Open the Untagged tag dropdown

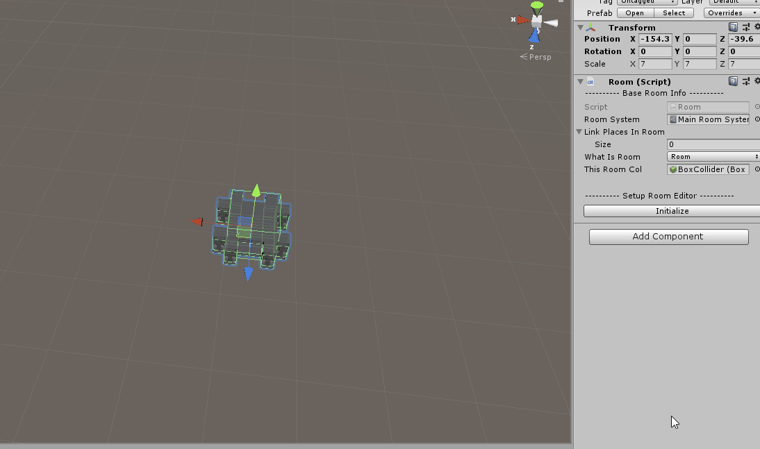click(x=647, y=2)
